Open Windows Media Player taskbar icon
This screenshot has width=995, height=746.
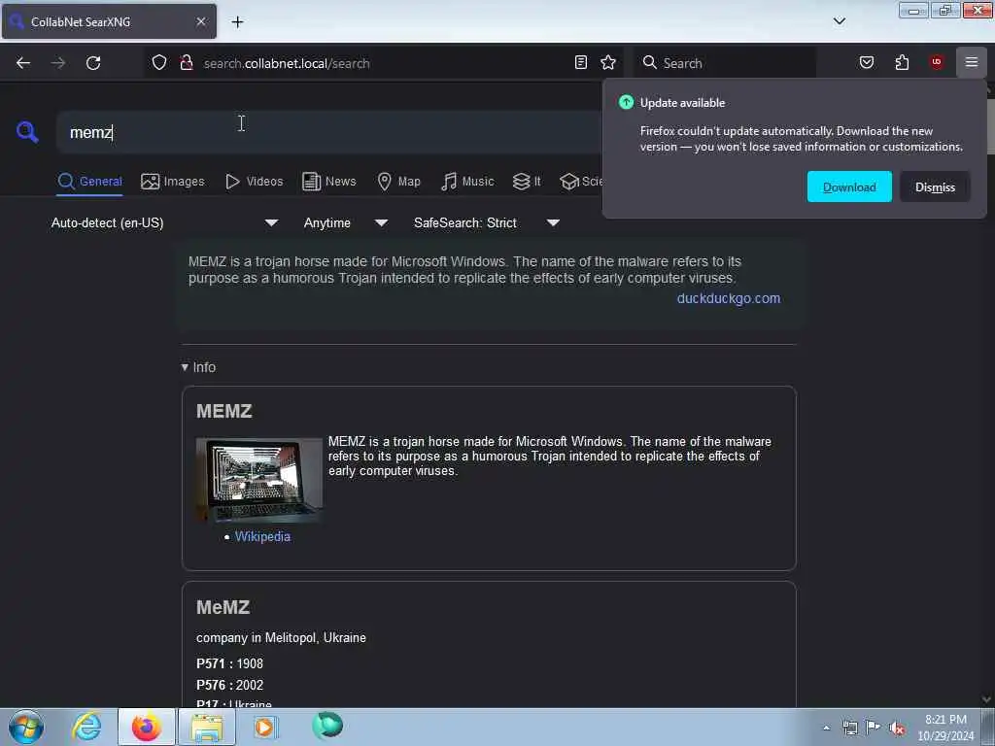(x=265, y=727)
